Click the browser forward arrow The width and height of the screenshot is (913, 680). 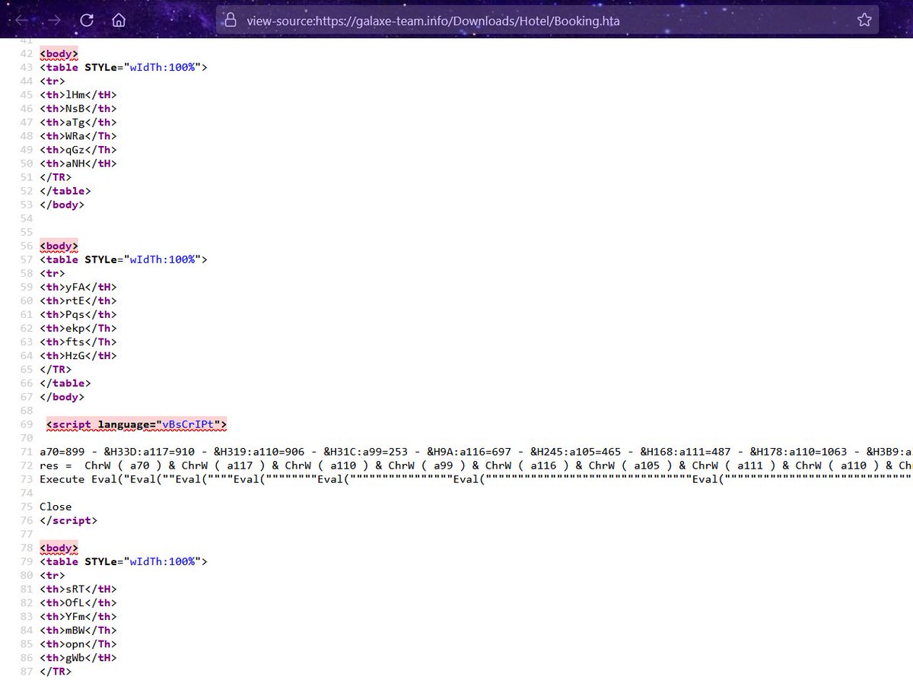[56, 21]
